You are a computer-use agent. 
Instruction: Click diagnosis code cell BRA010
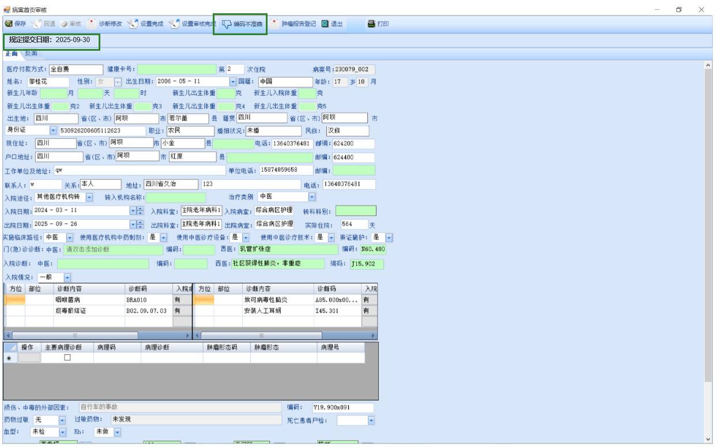(x=148, y=300)
